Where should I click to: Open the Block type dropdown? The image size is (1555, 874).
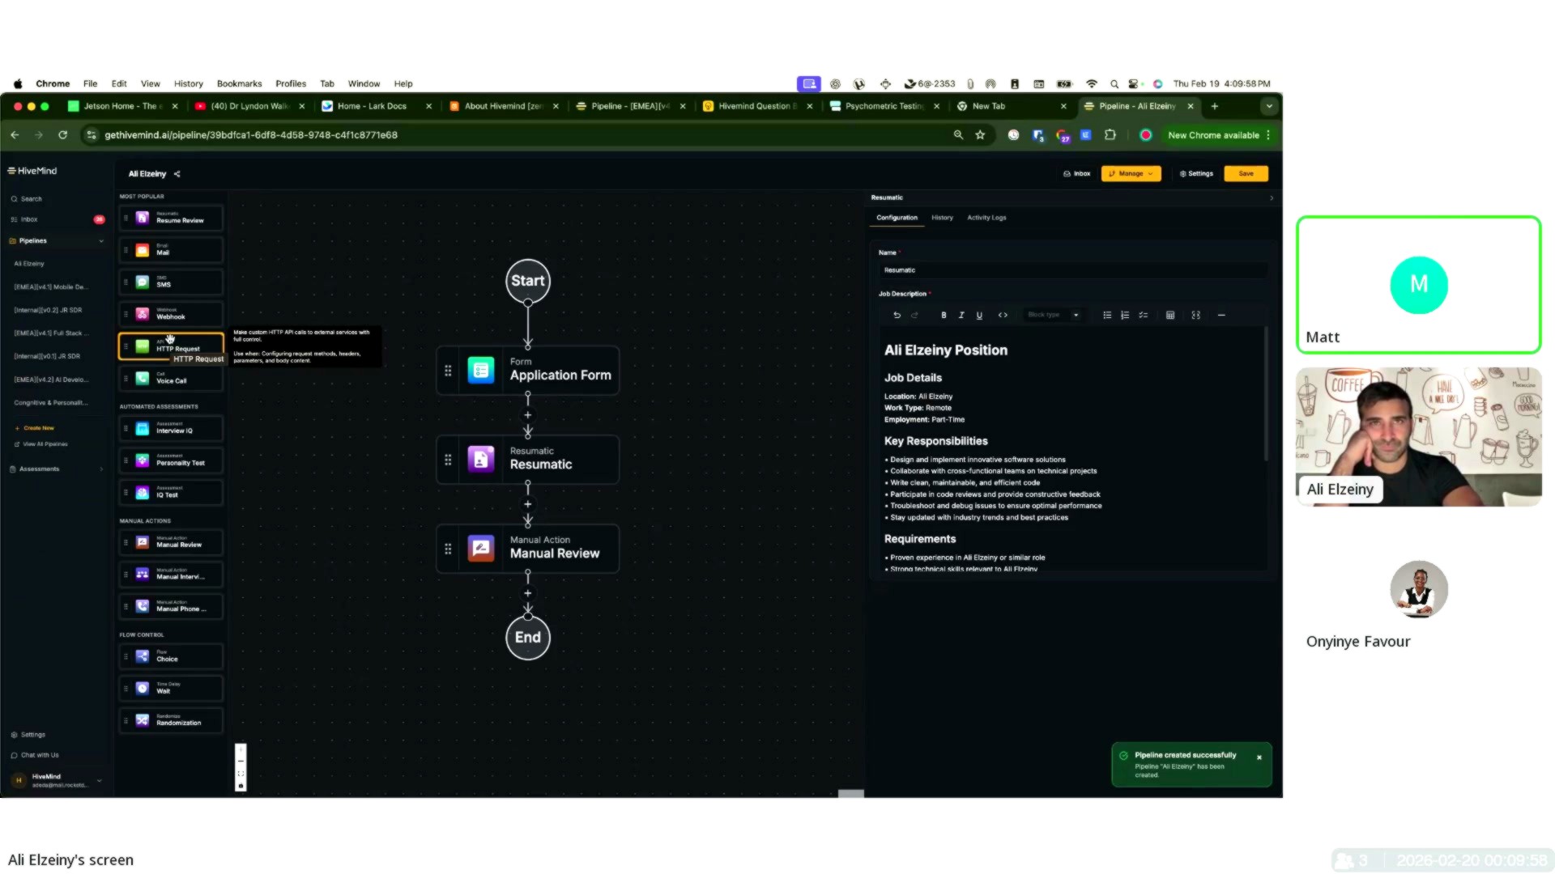coord(1053,315)
